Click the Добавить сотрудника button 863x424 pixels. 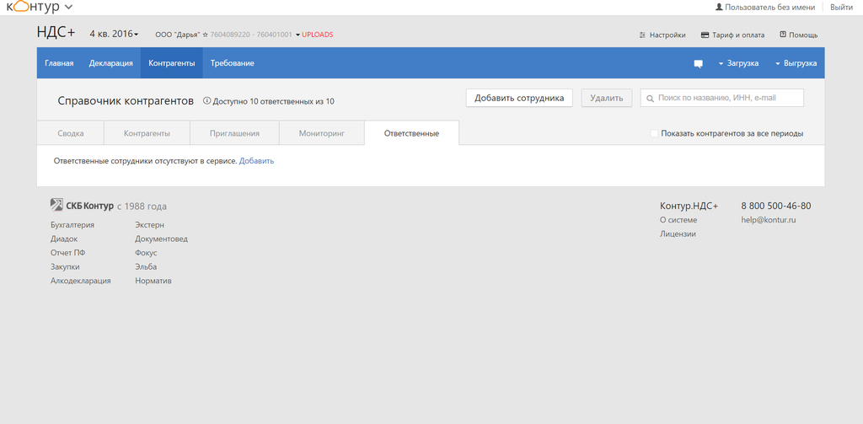point(519,98)
